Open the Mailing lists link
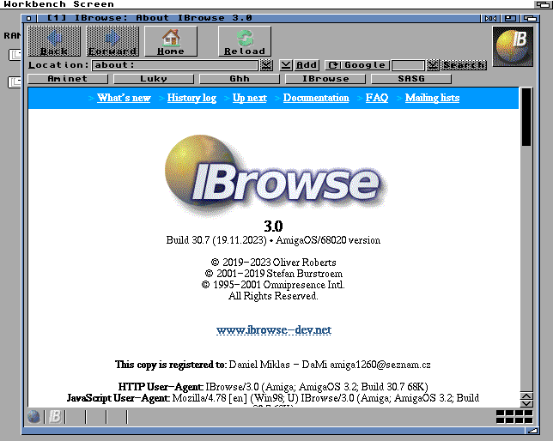553x441 pixels. 432,98
